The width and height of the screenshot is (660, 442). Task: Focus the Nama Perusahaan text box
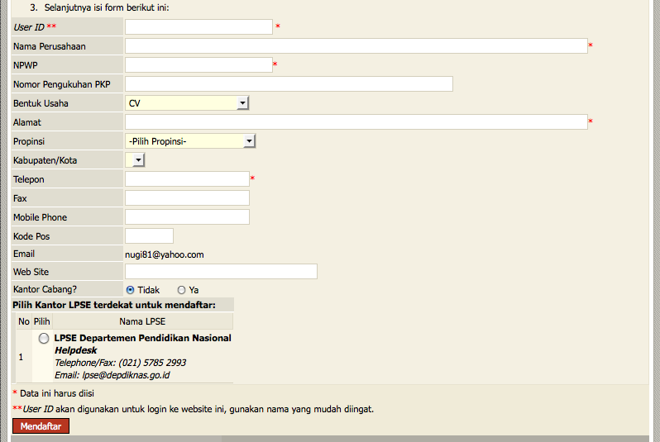(x=356, y=46)
